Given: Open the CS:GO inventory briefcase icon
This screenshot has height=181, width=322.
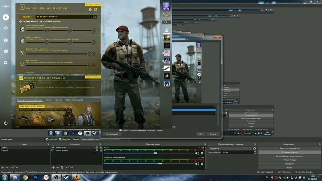Looking at the screenshot, I should [6, 40].
